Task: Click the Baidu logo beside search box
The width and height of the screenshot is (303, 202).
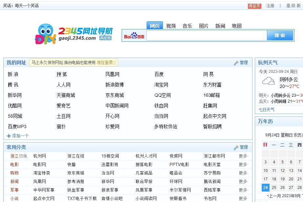Action: [x=134, y=36]
